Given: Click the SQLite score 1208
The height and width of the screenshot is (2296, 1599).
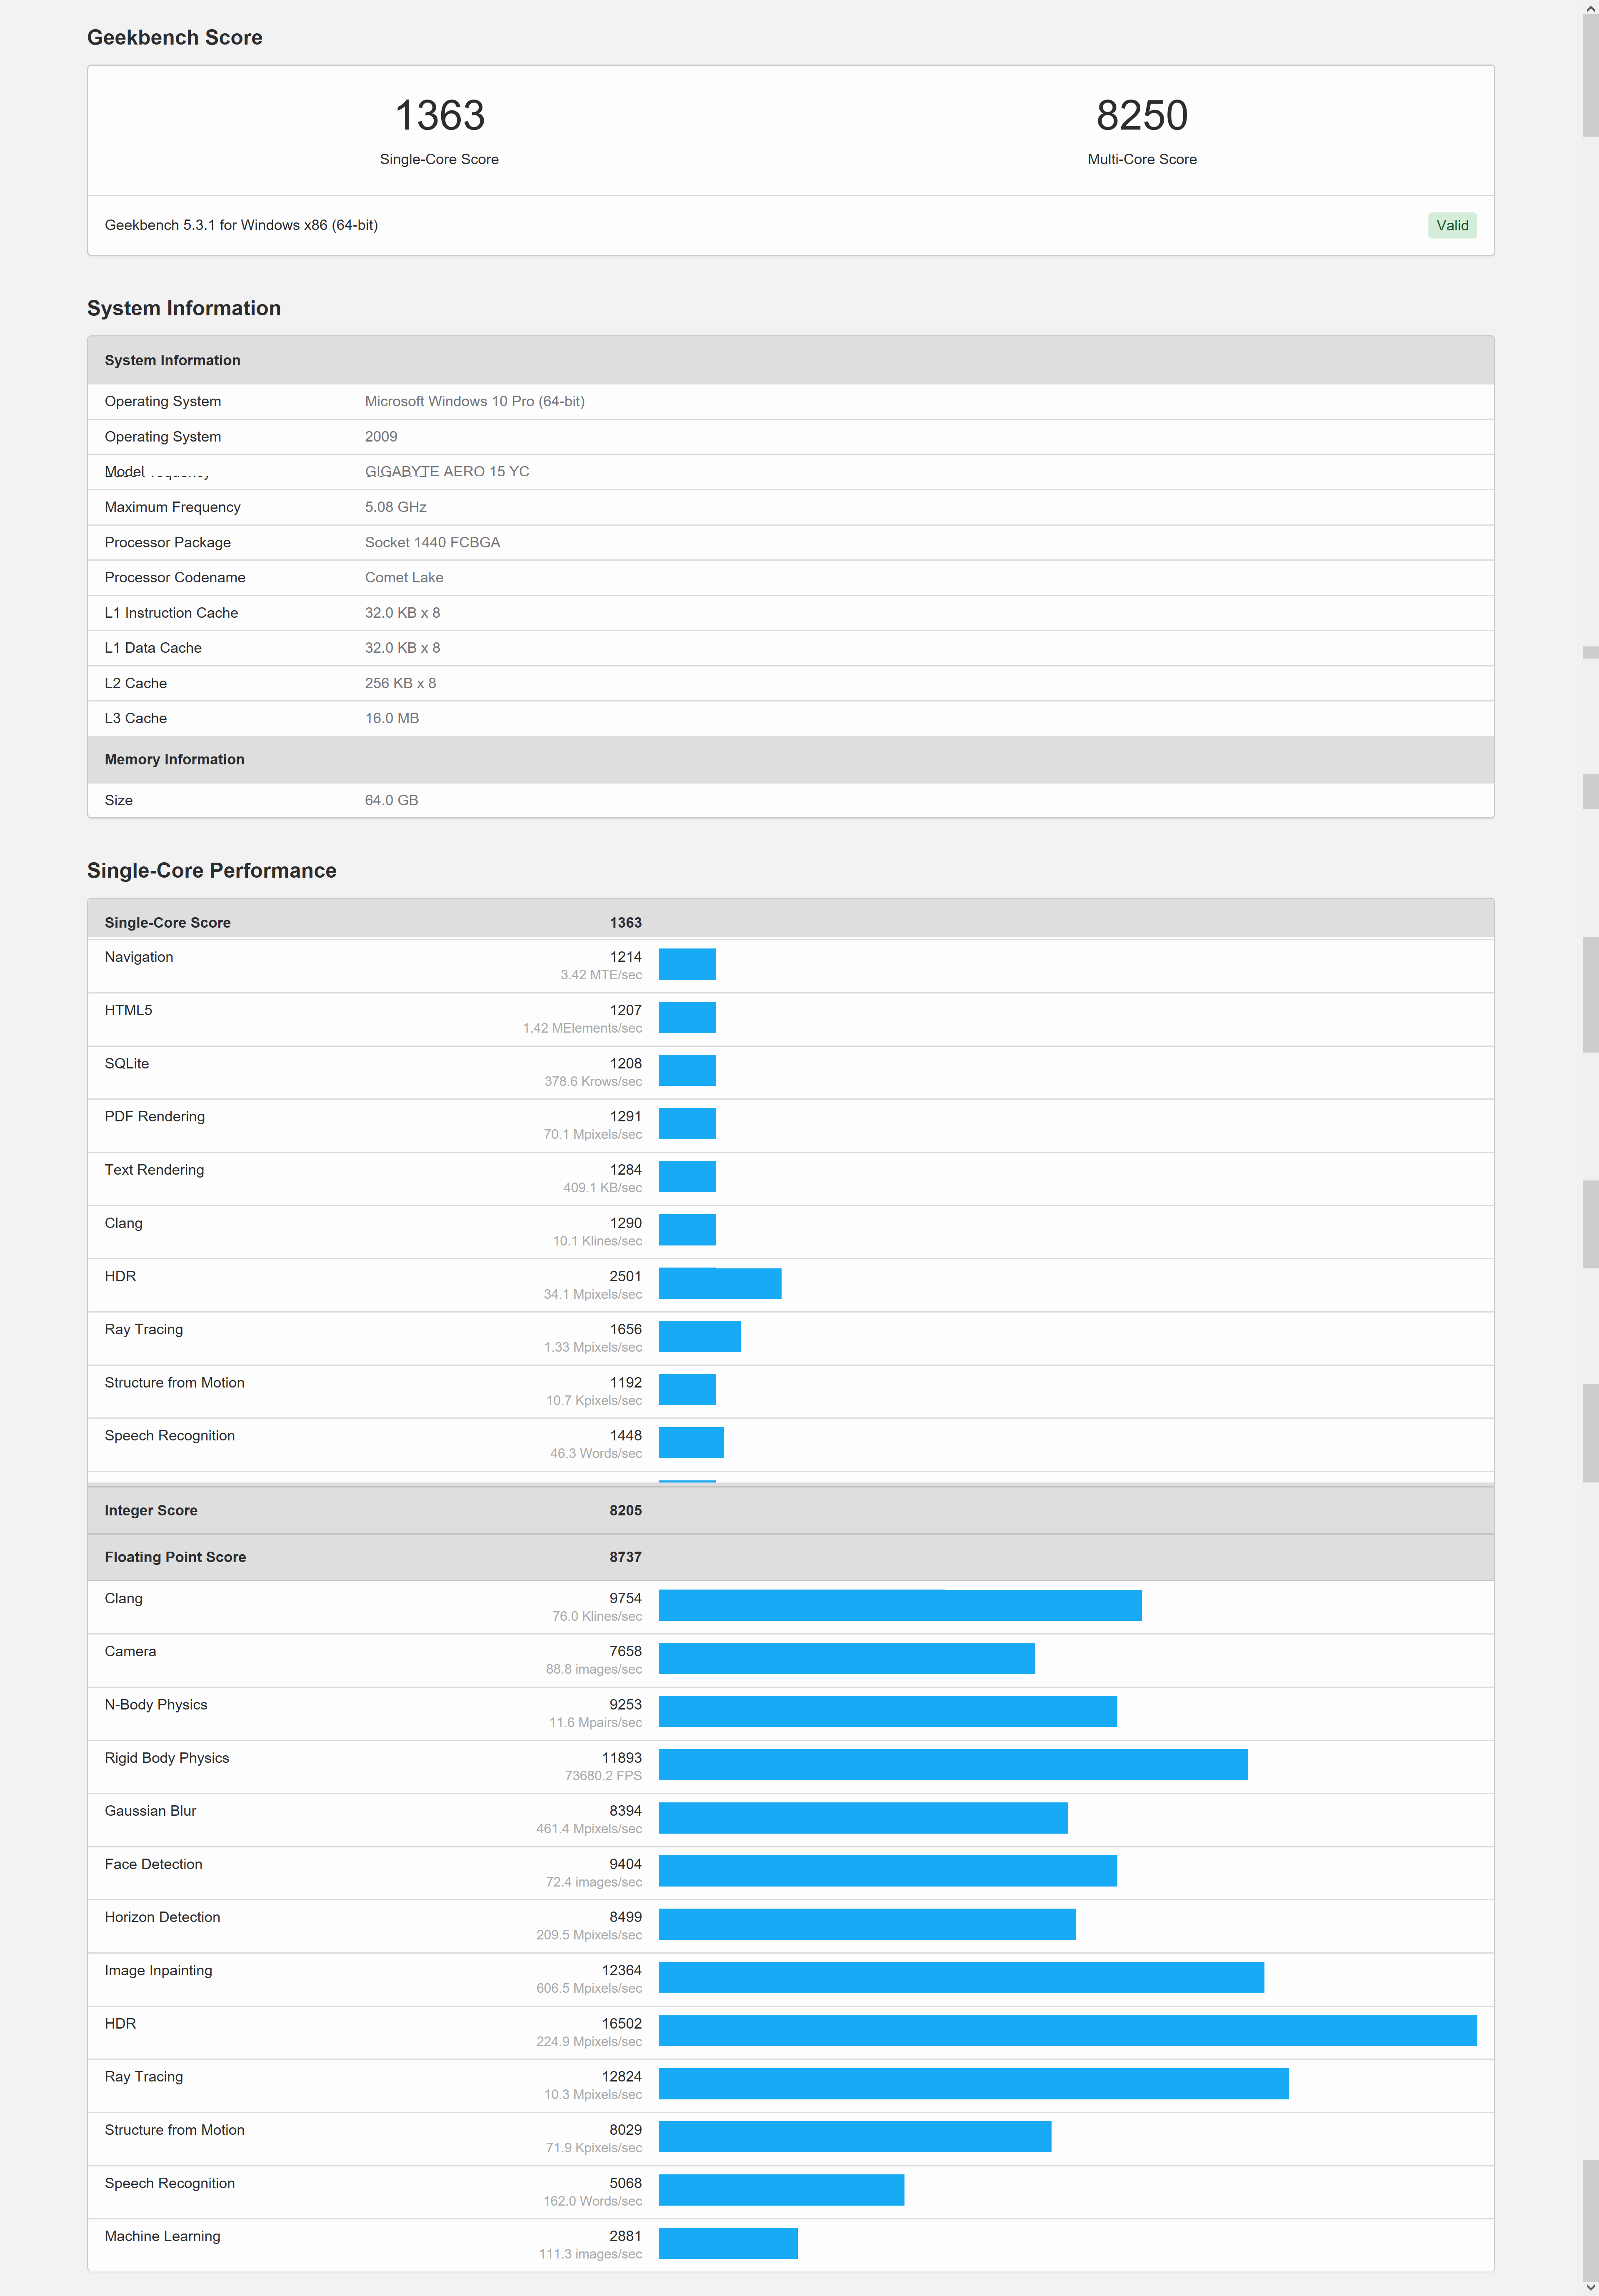Looking at the screenshot, I should point(626,1063).
